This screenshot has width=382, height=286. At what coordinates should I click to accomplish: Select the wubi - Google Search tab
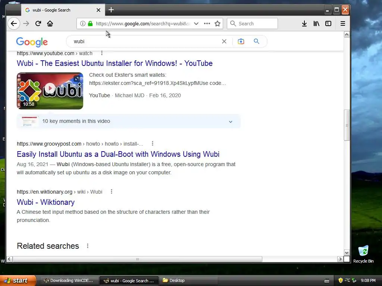pyautogui.click(x=63, y=10)
